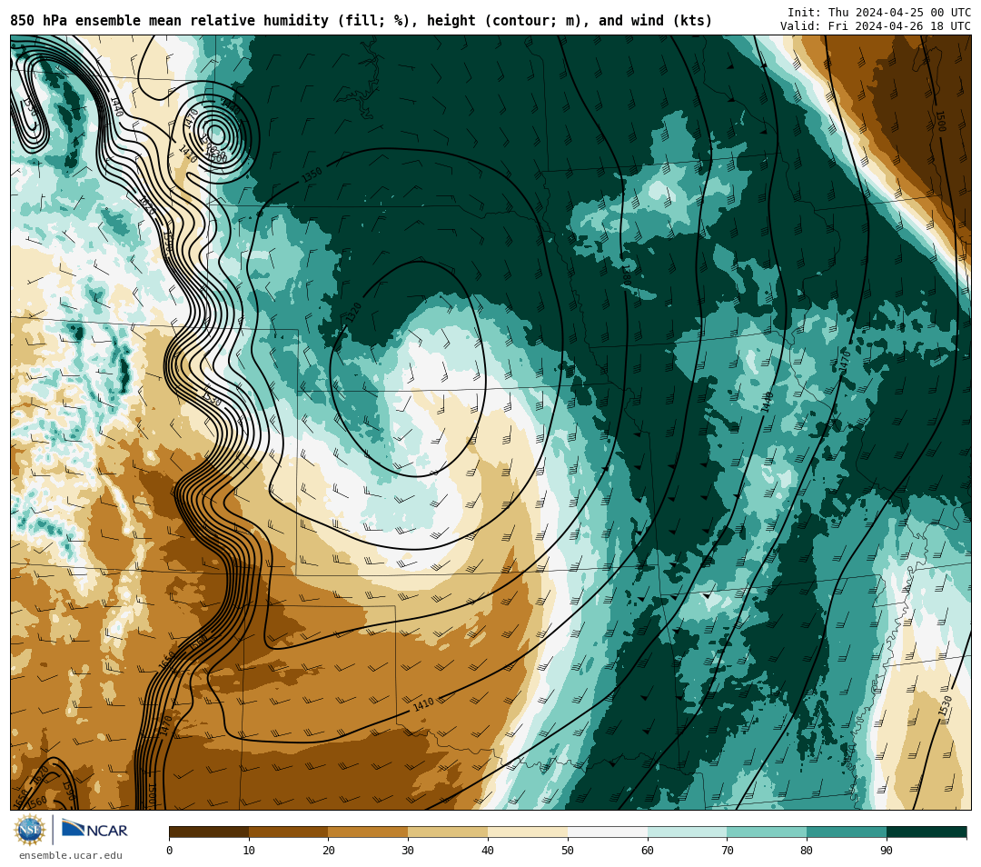Click the 'Valid: Fri 2024-04-26 18 UTC' text
Screen dimensions: 981x867
click(876, 25)
